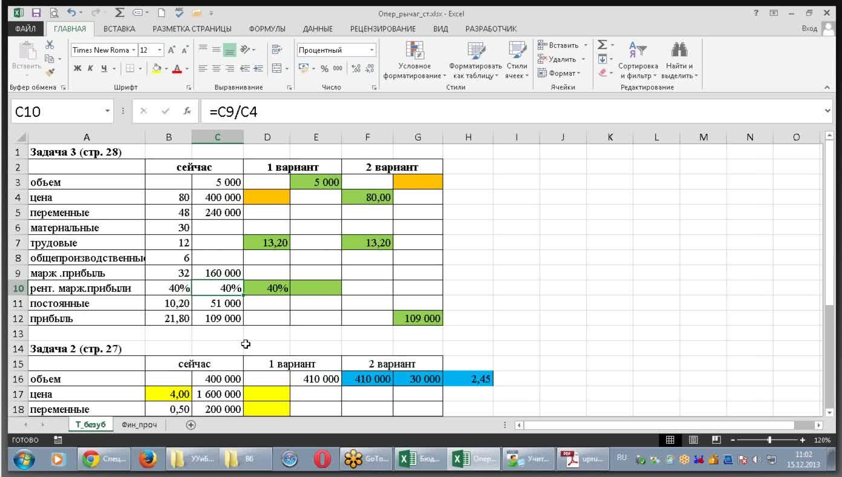The height and width of the screenshot is (477, 842).
Task: Toggle italic formatting (К)
Action: click(x=90, y=68)
